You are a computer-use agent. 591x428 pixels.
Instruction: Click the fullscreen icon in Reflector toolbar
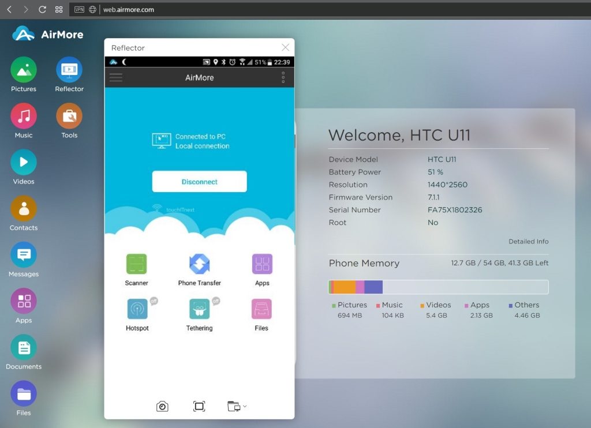tap(199, 406)
